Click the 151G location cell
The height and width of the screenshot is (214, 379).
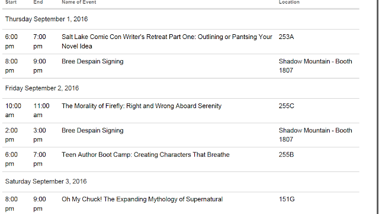pyautogui.click(x=287, y=199)
